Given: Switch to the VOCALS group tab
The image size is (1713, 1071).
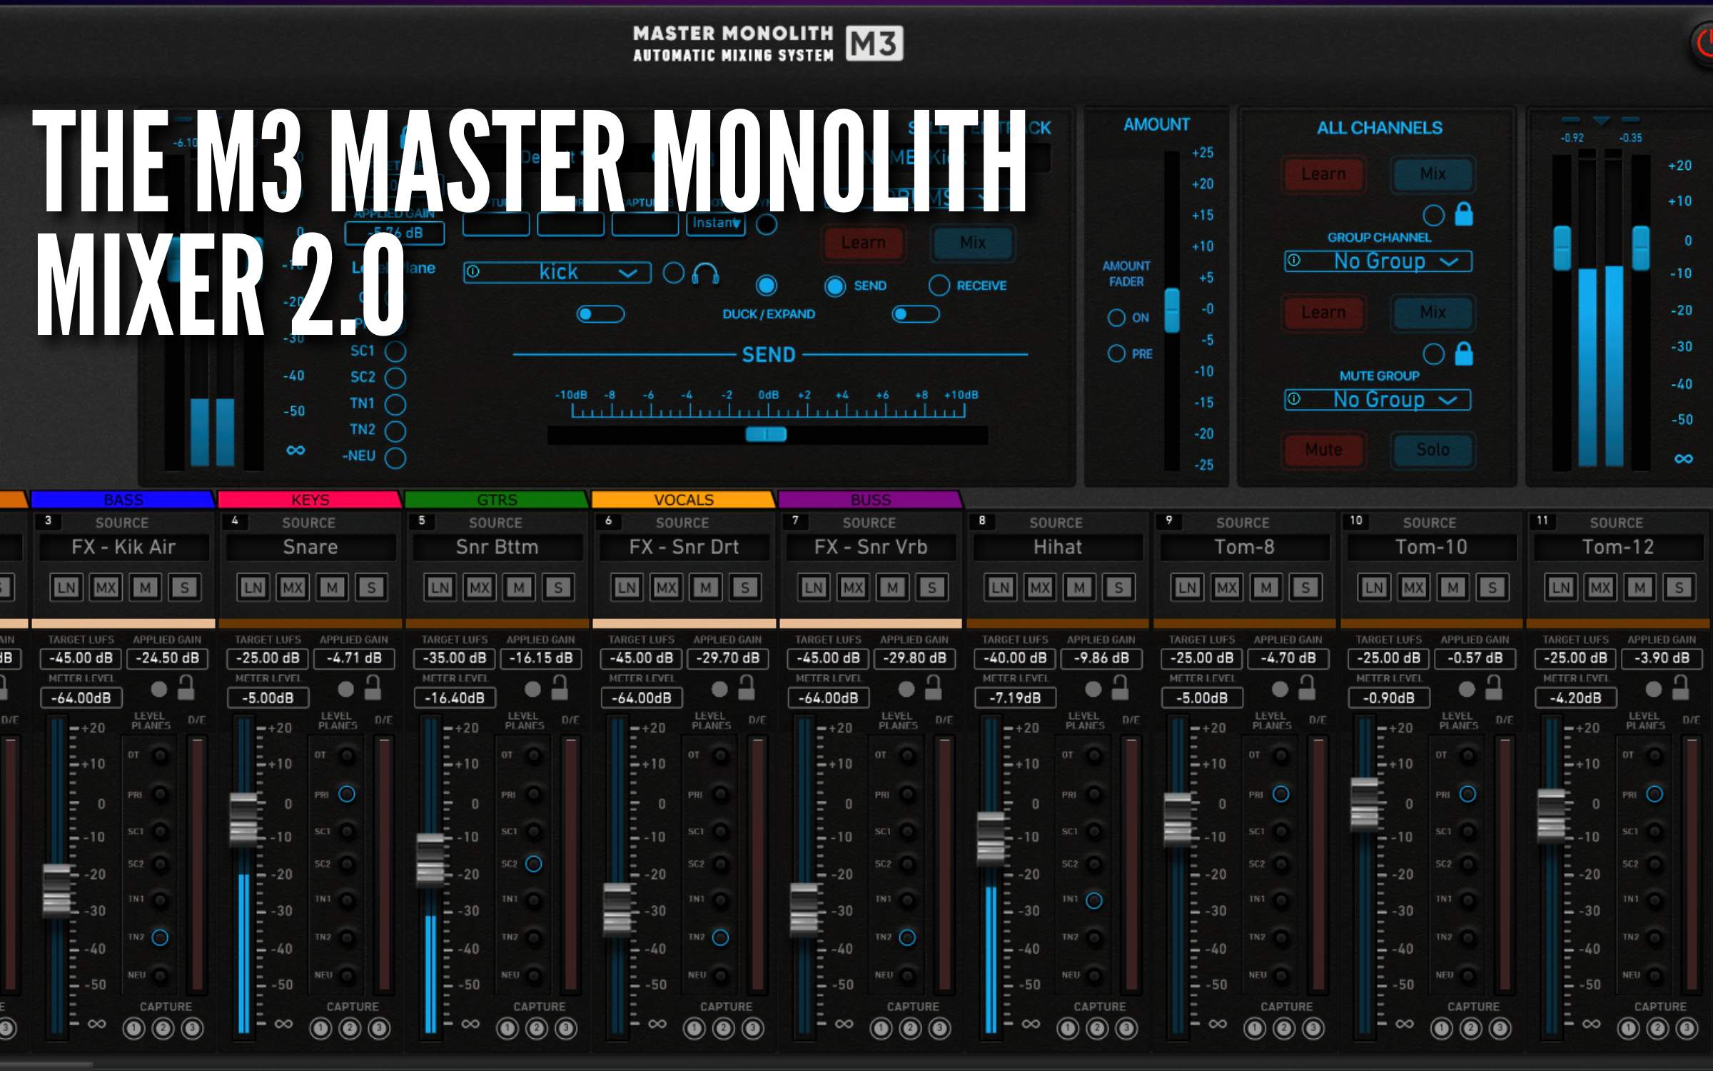Looking at the screenshot, I should click(x=683, y=499).
